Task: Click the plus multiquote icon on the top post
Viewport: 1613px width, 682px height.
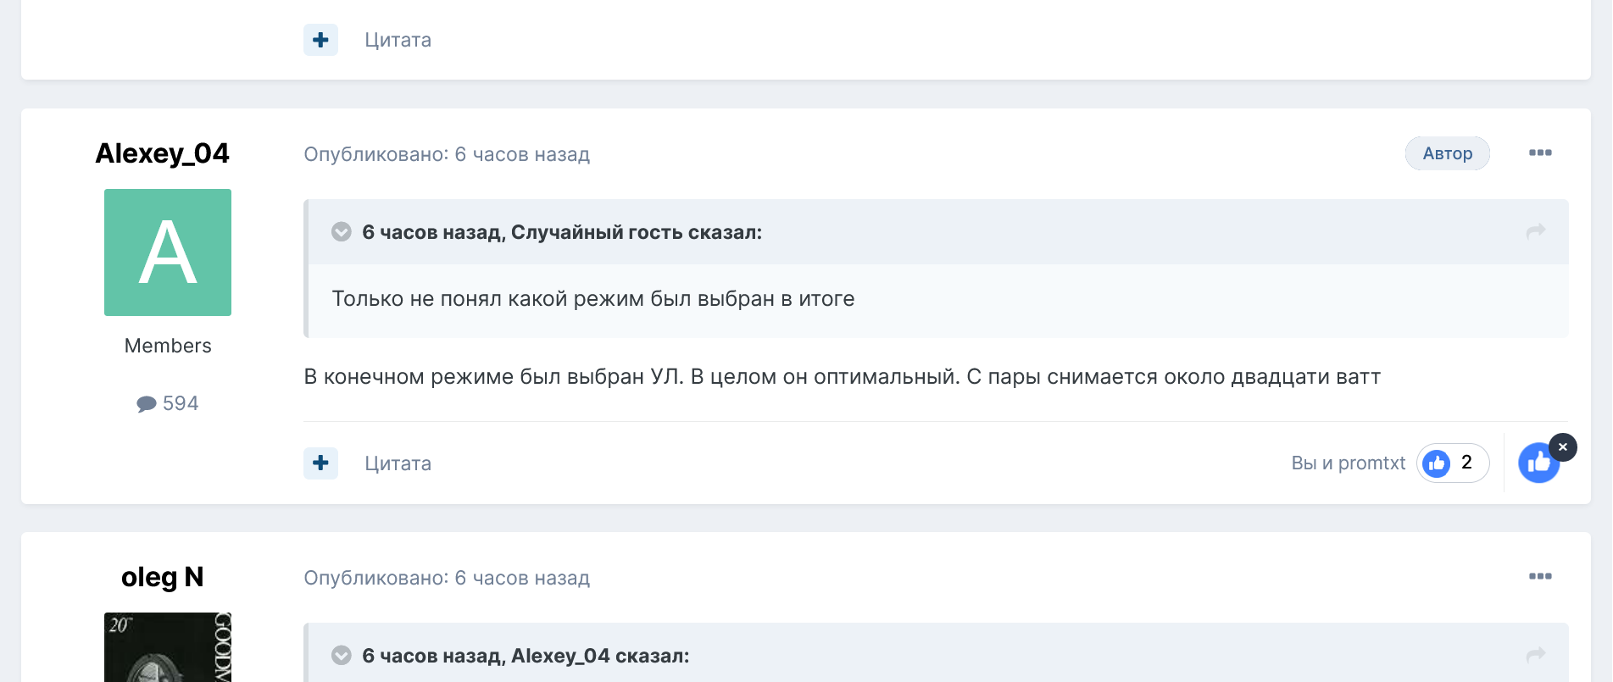Action: [x=320, y=39]
